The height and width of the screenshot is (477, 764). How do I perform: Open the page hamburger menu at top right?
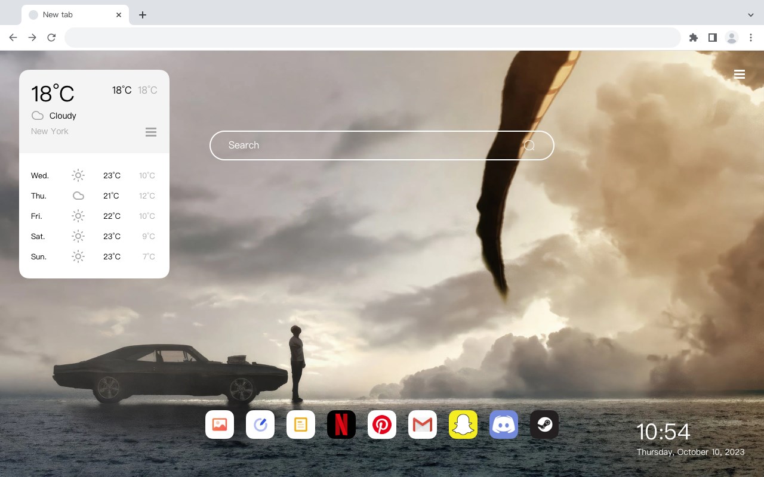740,75
